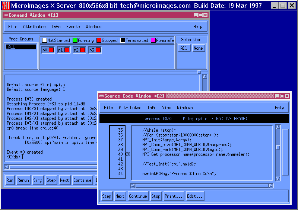This screenshot has height=210, width=298.
Task: Open the View menu in Source Code Window
Action: click(167, 108)
